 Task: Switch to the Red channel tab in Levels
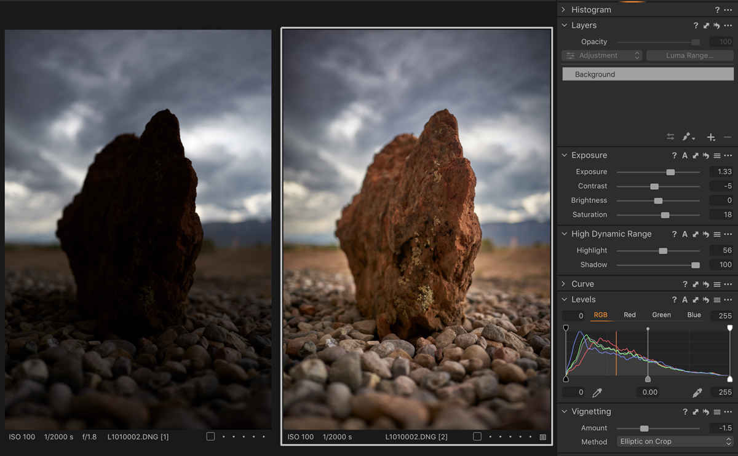(x=629, y=315)
